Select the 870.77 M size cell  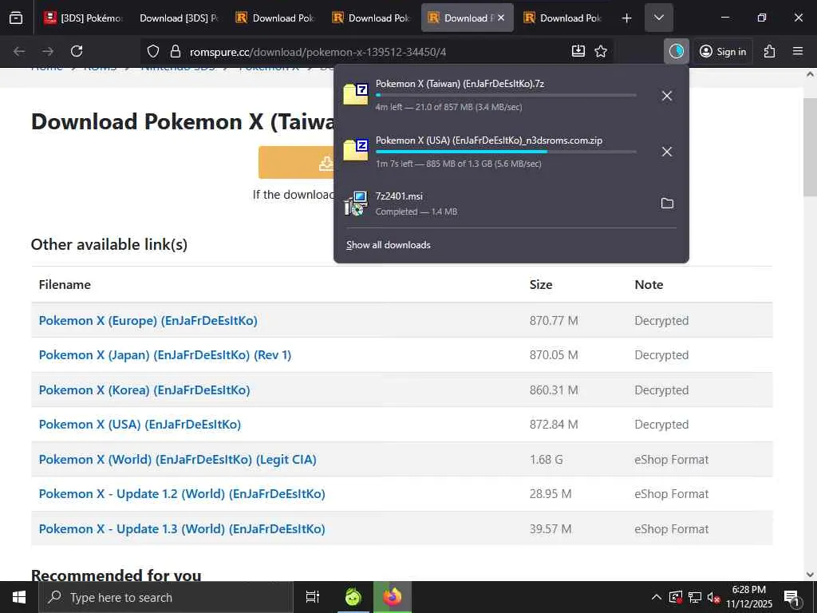[x=554, y=321]
